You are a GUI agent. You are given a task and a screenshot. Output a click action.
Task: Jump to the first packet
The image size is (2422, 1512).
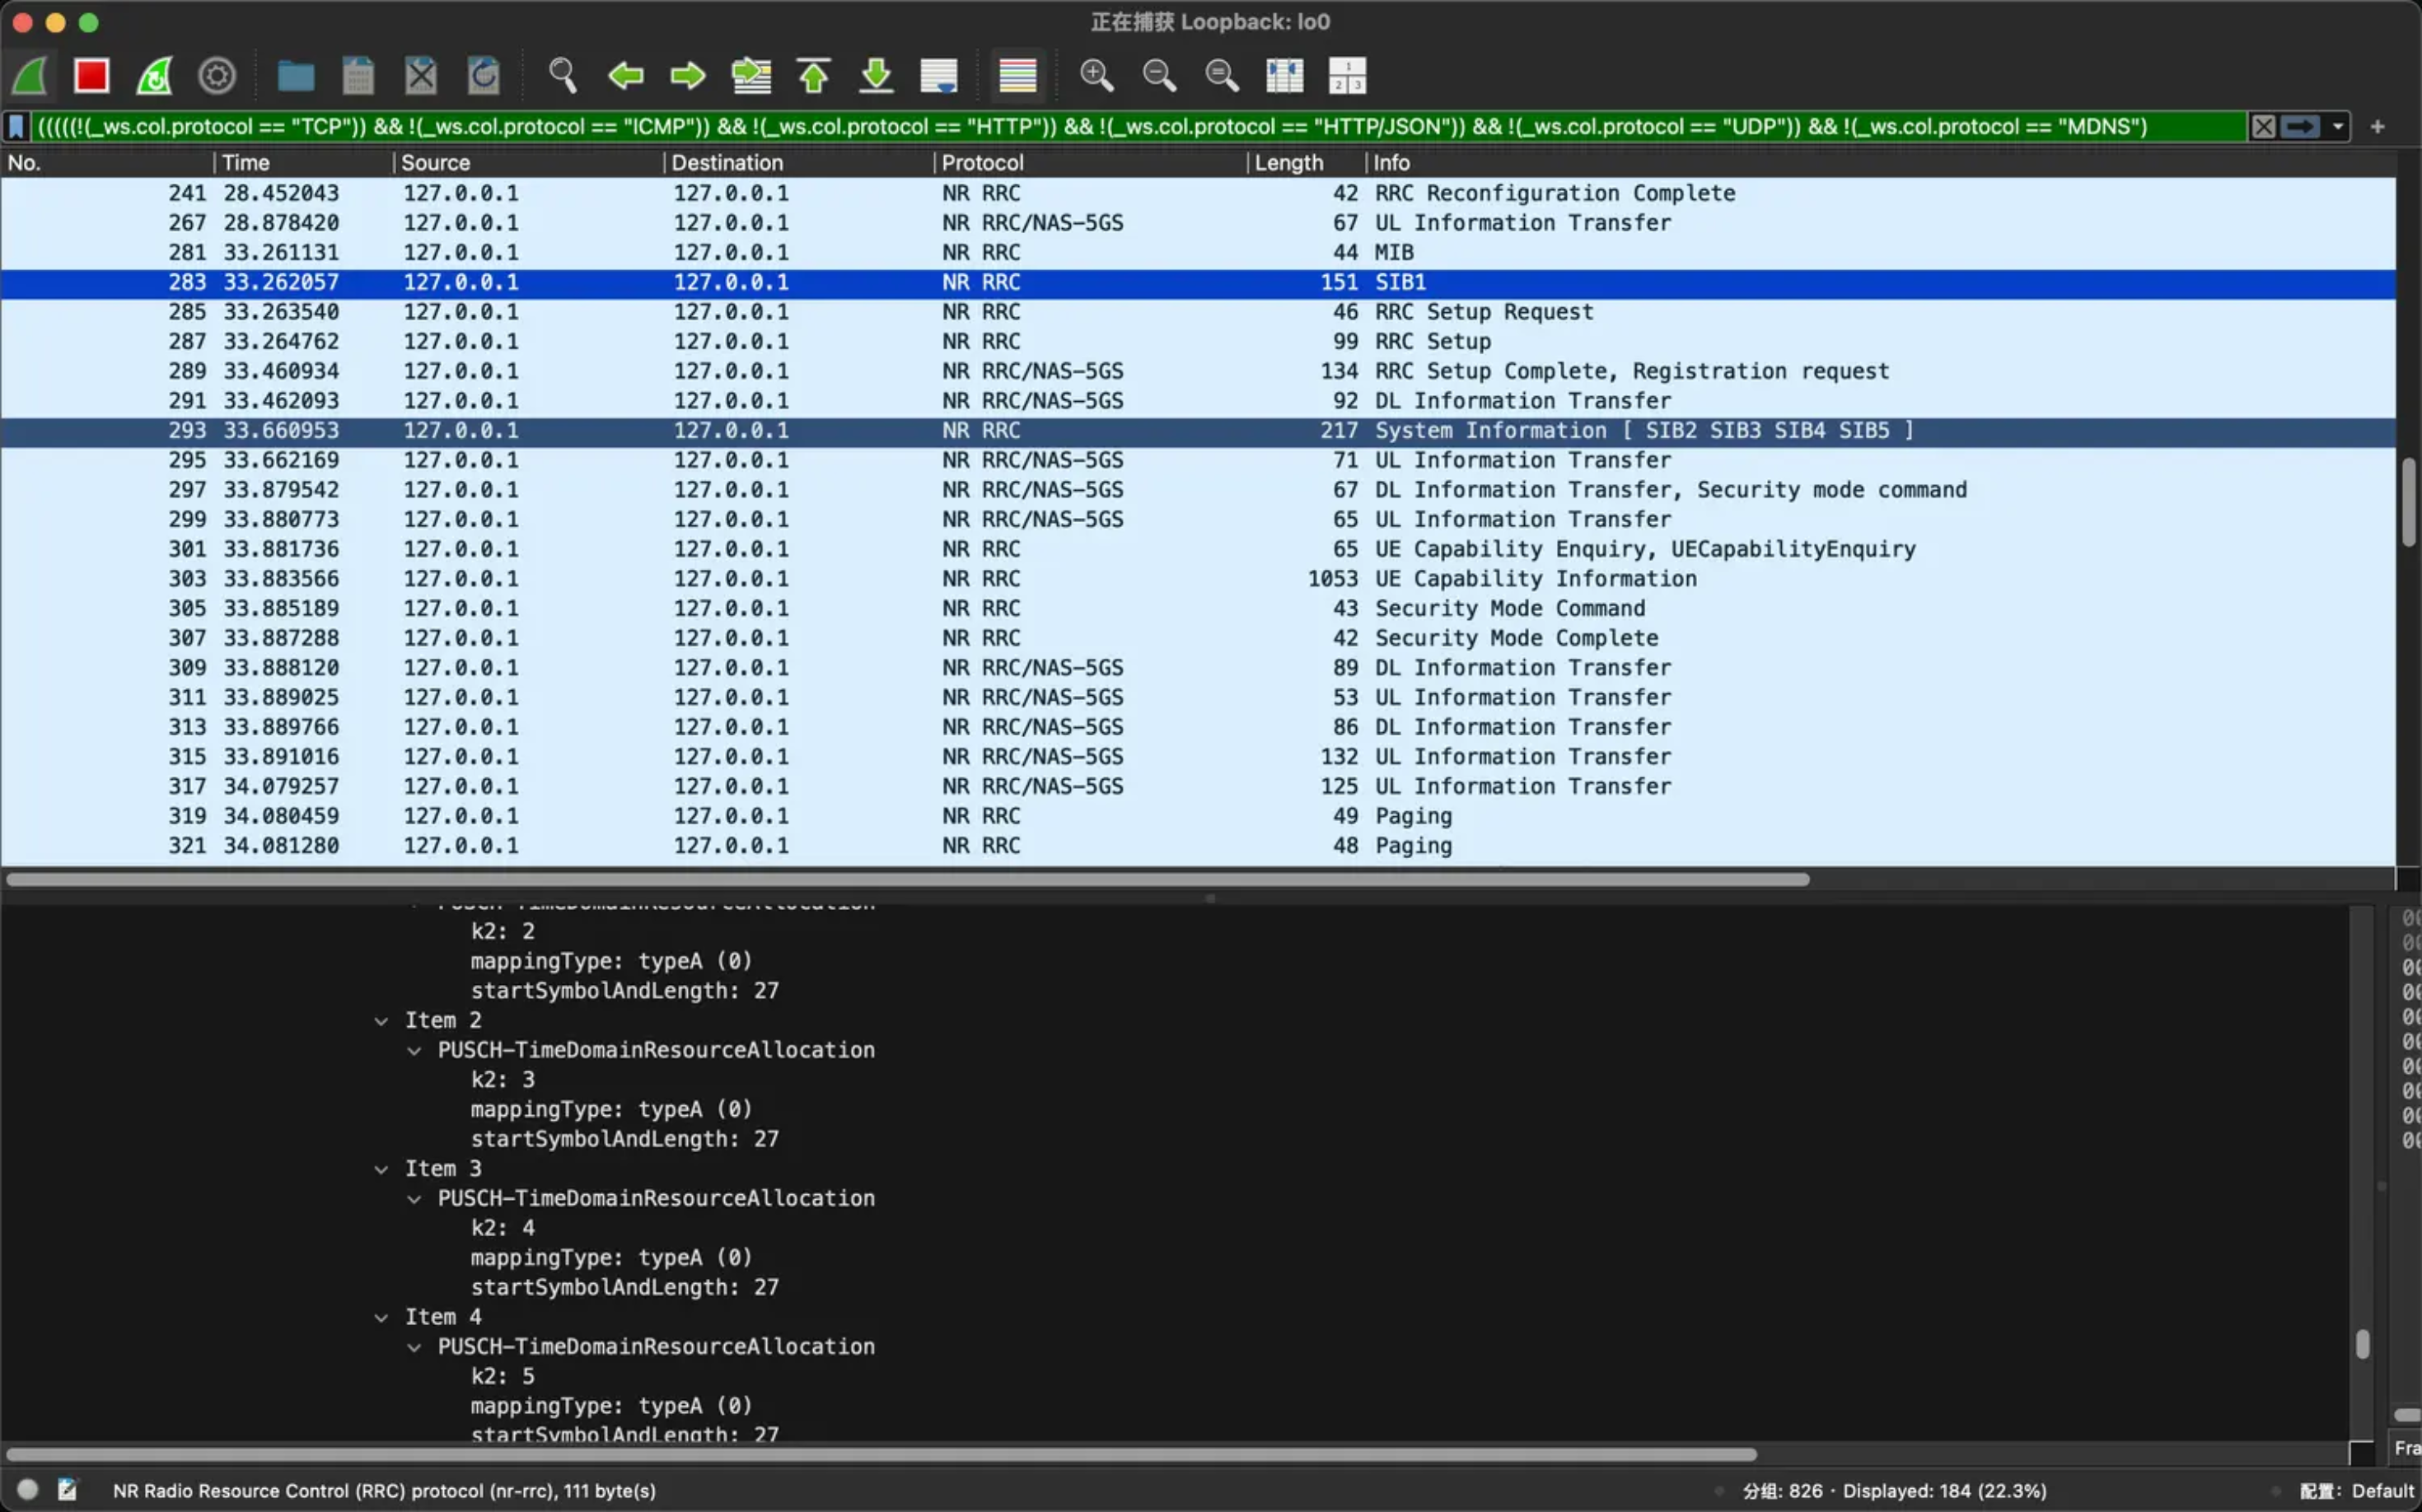pos(815,76)
